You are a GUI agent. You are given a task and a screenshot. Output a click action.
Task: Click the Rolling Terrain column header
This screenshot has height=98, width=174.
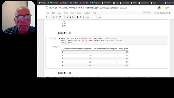(x=123, y=49)
